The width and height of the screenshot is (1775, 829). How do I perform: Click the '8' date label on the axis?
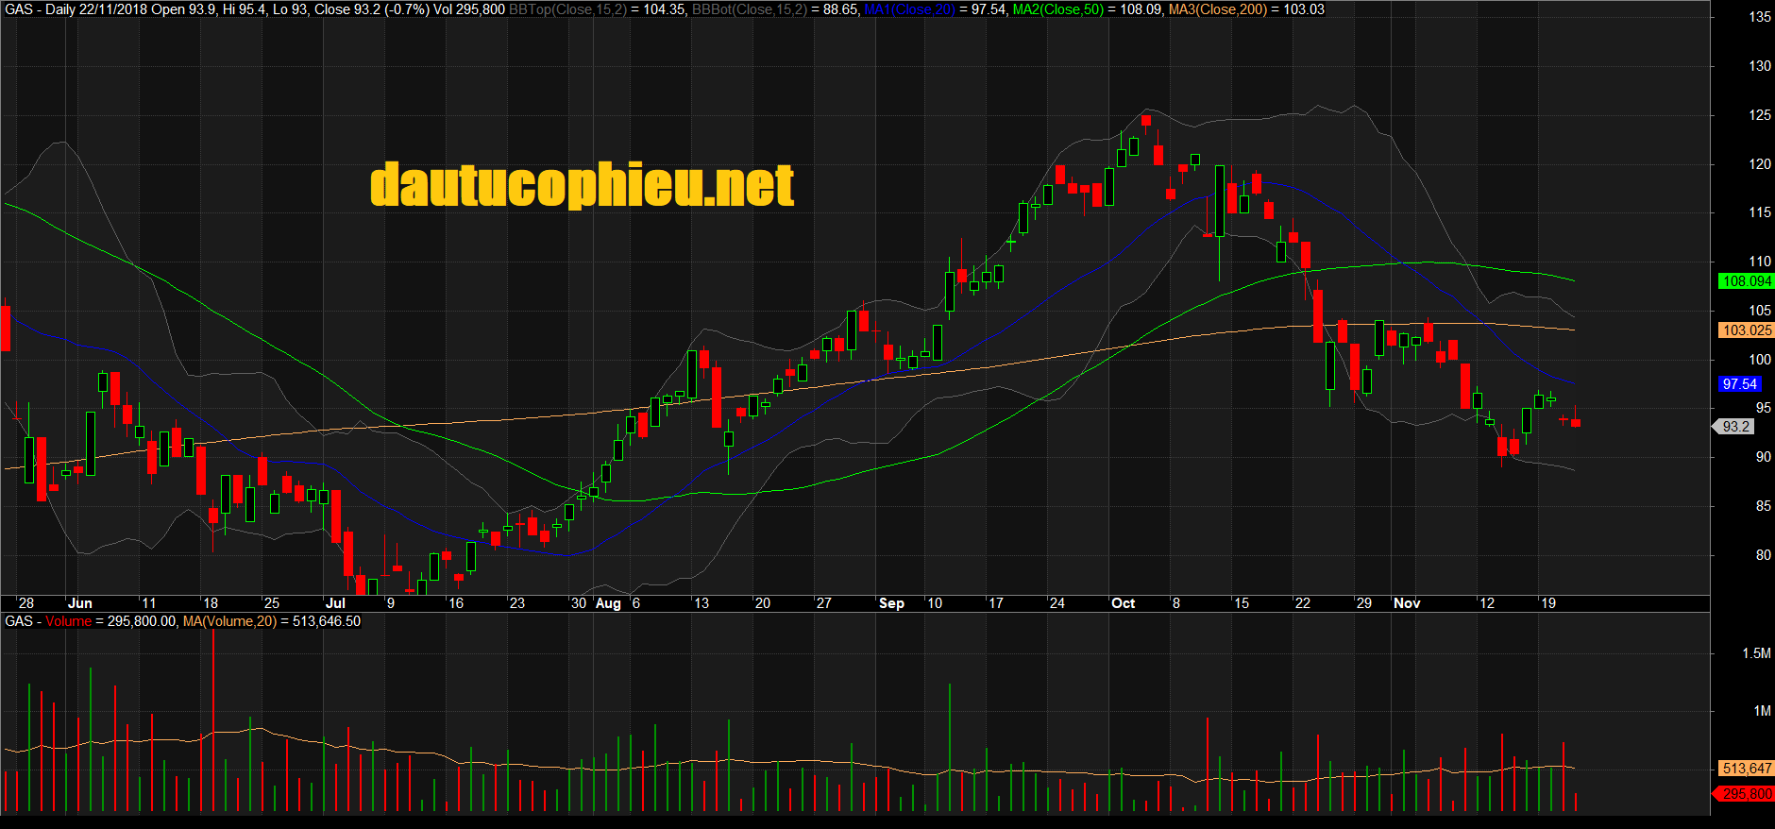point(1176,603)
